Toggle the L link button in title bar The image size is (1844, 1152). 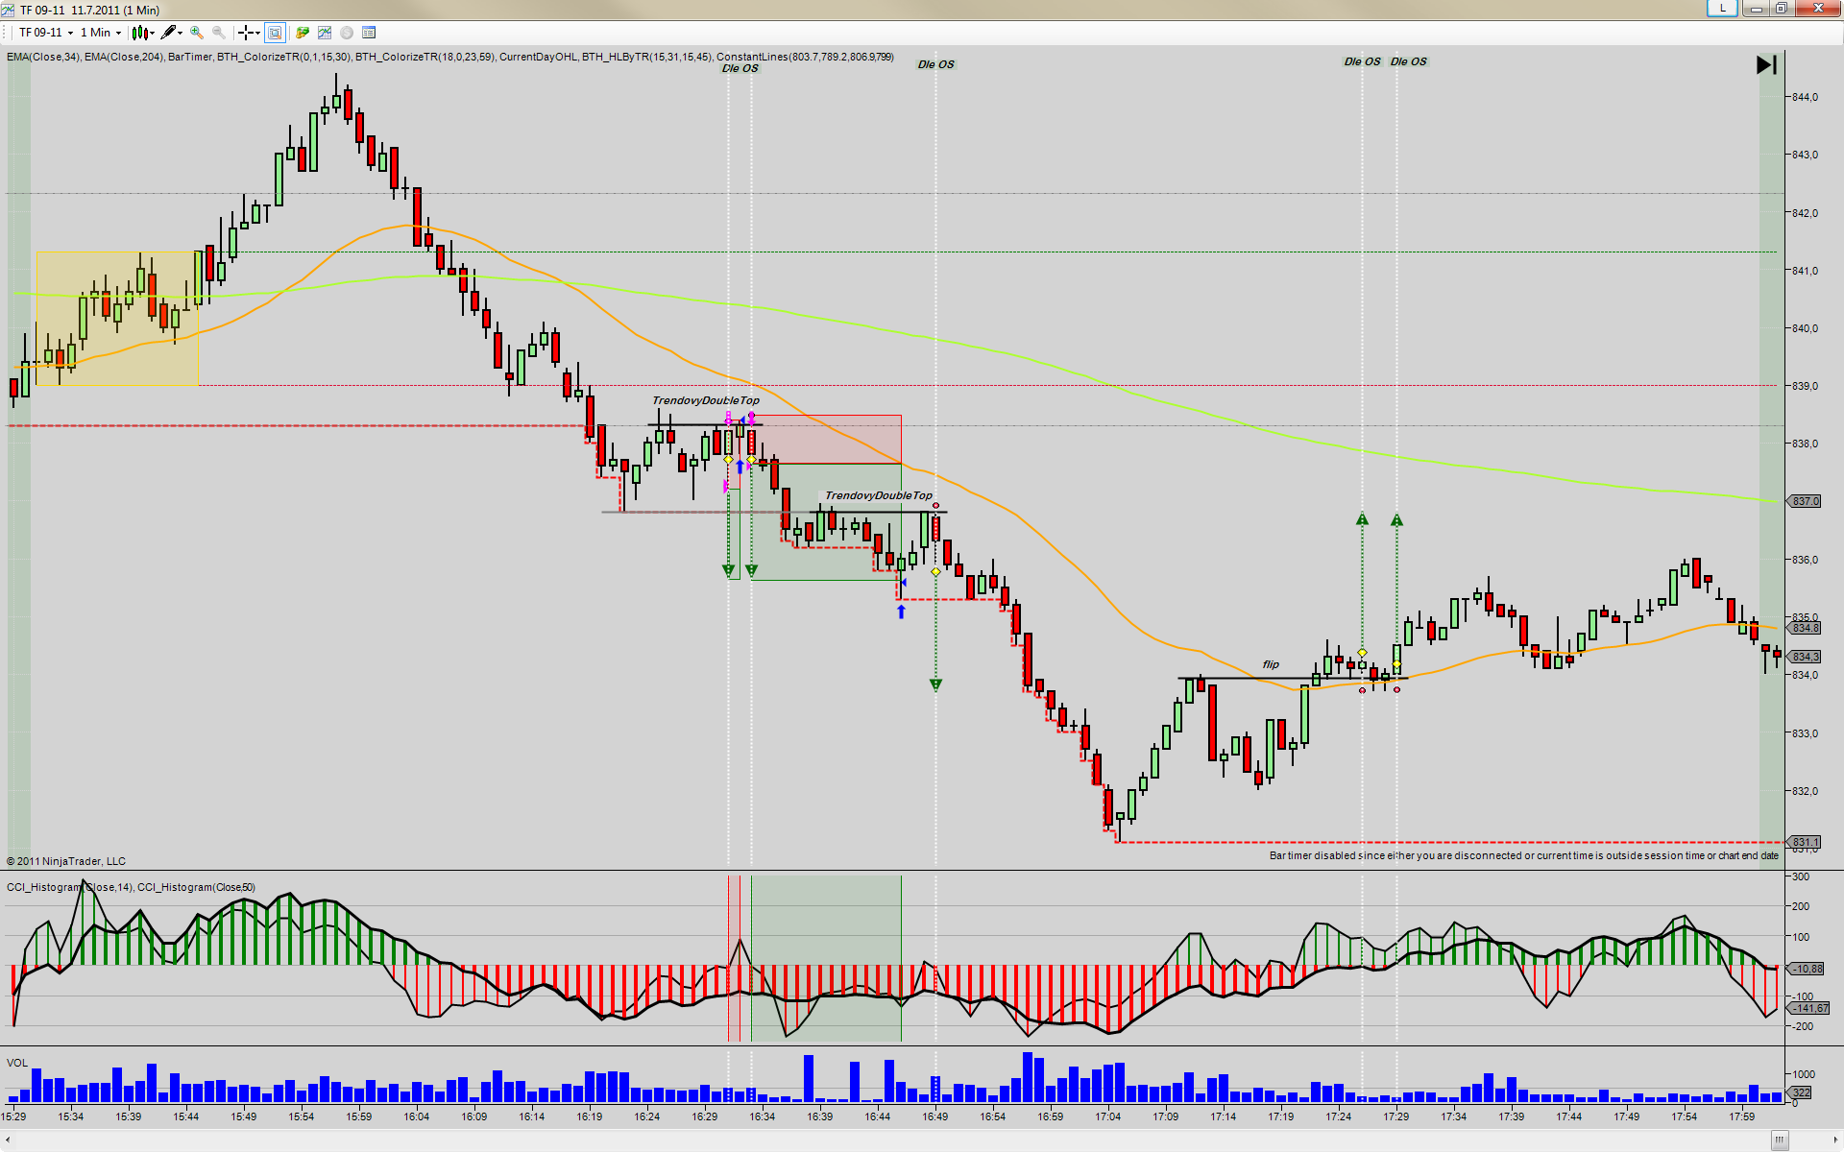pyautogui.click(x=1722, y=9)
